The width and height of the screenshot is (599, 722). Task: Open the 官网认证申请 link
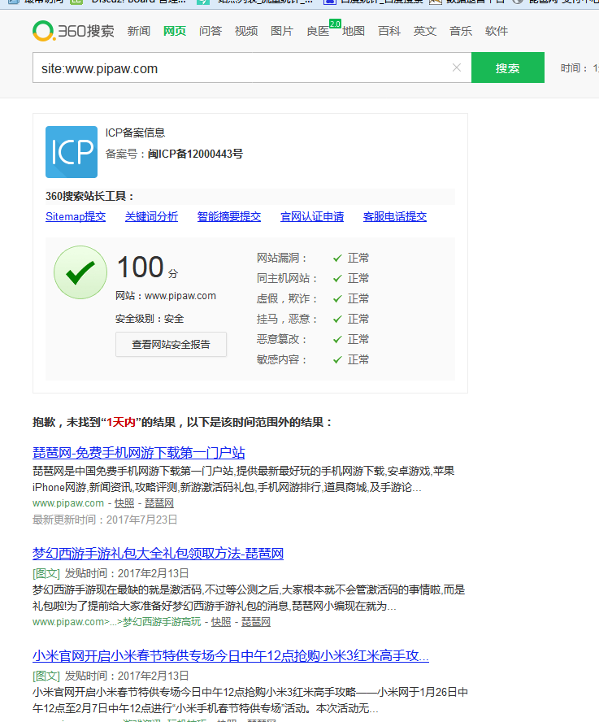click(x=312, y=216)
